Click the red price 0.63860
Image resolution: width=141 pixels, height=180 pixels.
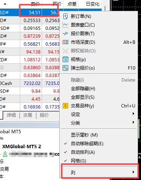pyautogui.click(x=31, y=68)
